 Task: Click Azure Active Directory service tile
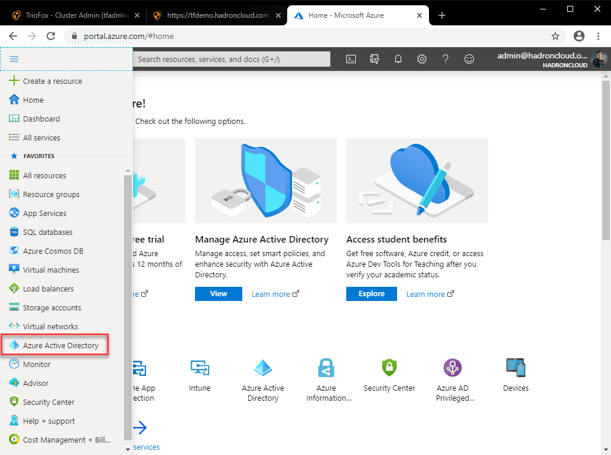263,380
